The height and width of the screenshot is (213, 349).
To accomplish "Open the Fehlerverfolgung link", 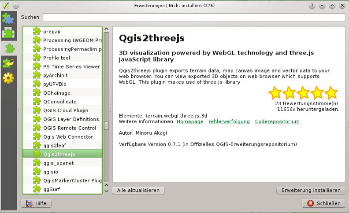I will pyautogui.click(x=229, y=121).
